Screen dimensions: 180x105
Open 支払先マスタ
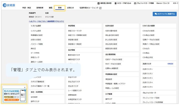[73, 86]
